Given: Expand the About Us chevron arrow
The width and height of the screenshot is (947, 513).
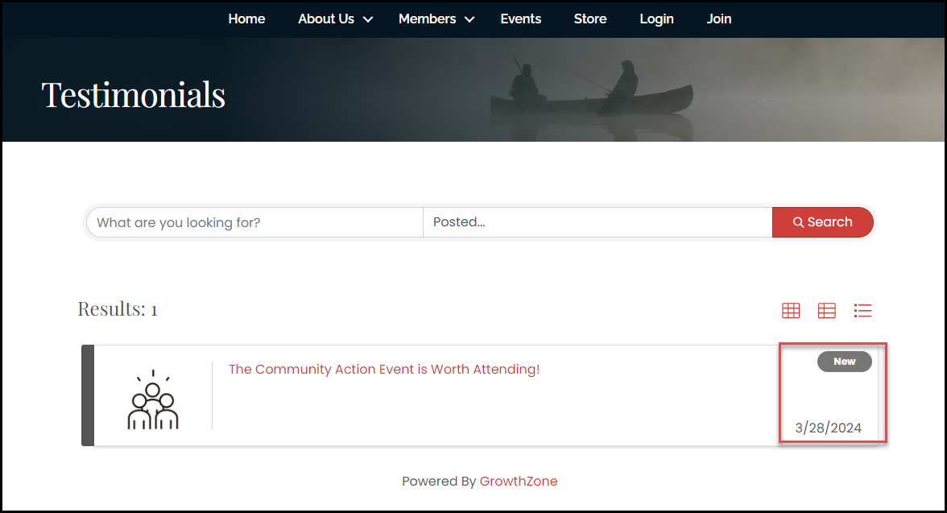Looking at the screenshot, I should click(x=368, y=19).
